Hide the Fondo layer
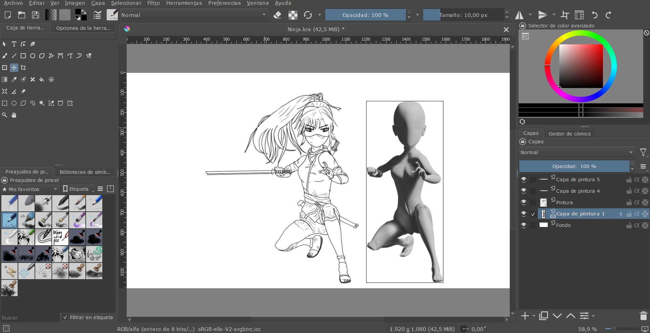 [524, 225]
